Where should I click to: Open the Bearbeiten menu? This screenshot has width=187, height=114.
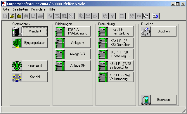20,9
